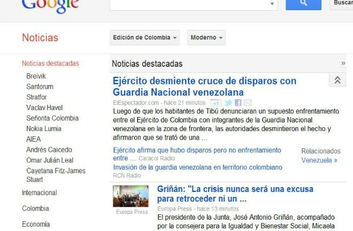The height and width of the screenshot is (231, 353).
Task: Open the search box dropdown arrow
Action: [272, 4]
